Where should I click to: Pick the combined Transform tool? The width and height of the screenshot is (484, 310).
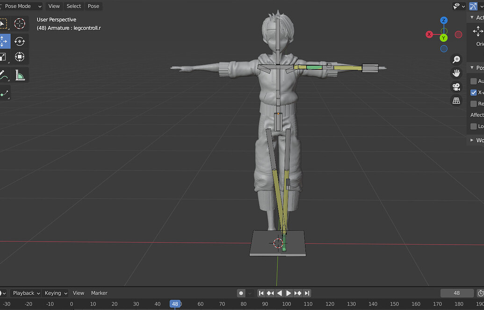(20, 56)
